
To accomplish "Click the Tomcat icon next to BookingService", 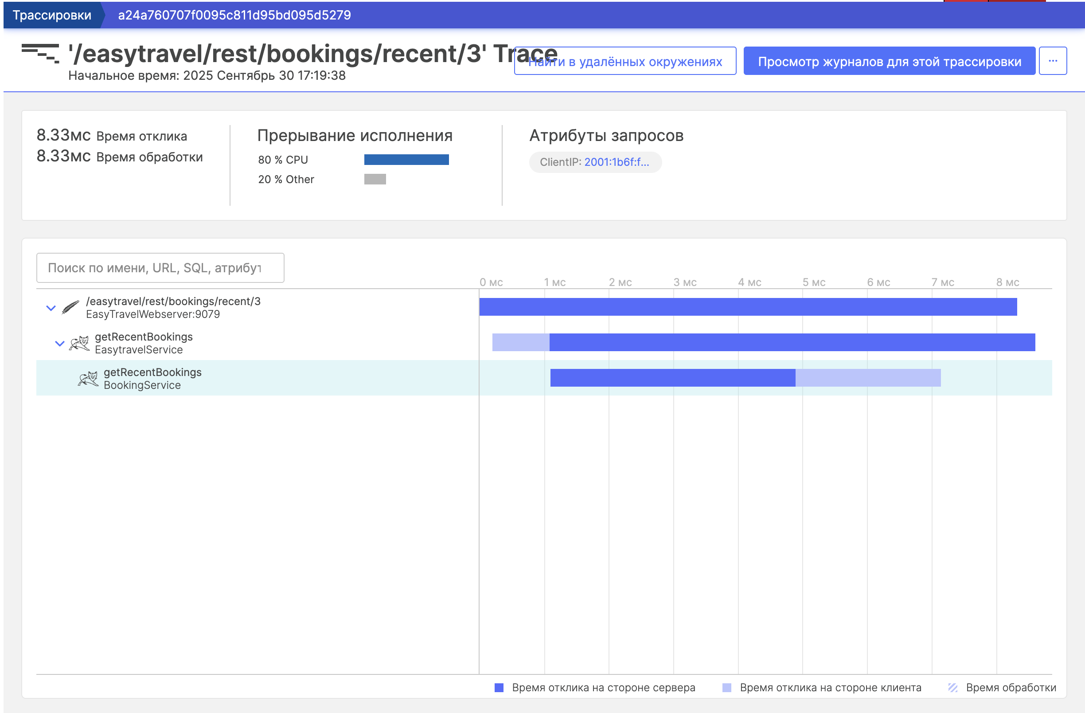I will point(88,379).
